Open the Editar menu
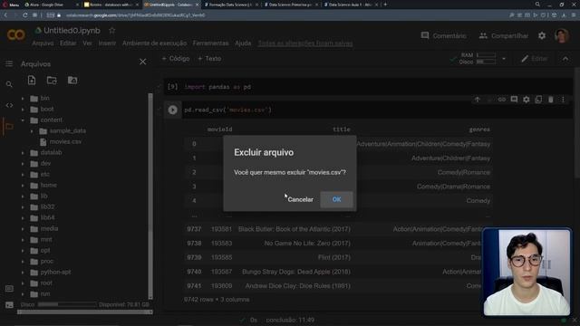Viewport: 580px width, 326px height. click(68, 43)
